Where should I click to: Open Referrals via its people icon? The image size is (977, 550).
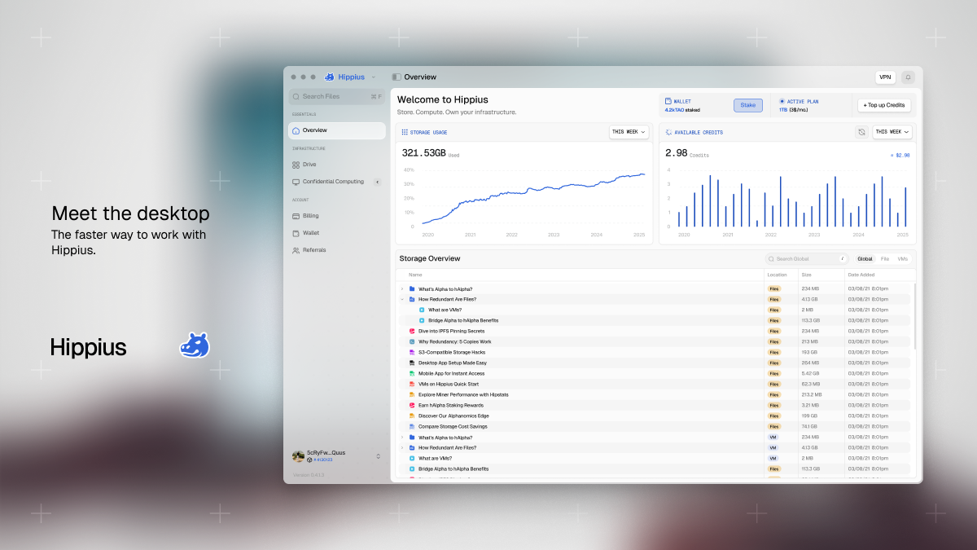(x=296, y=250)
